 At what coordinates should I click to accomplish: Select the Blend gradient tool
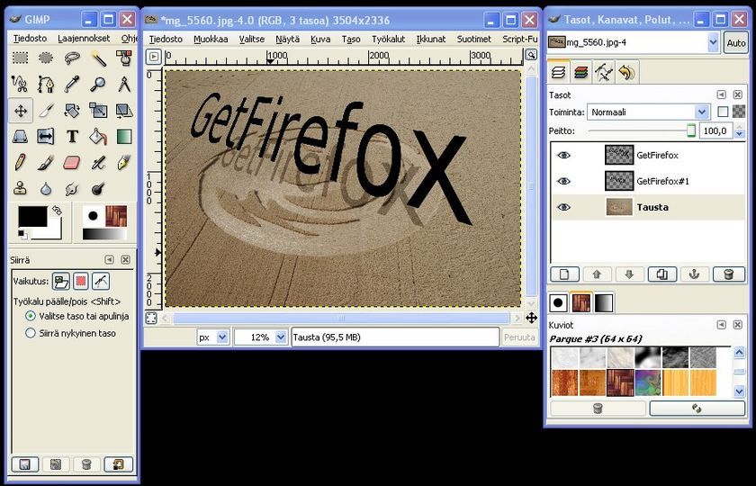(124, 137)
